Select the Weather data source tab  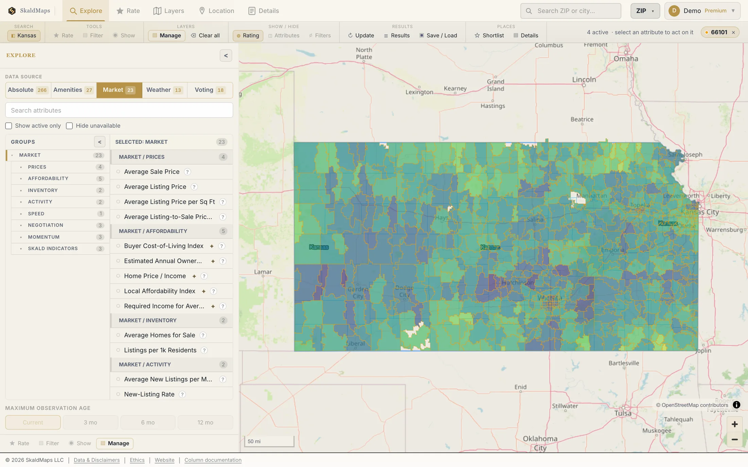tap(165, 90)
